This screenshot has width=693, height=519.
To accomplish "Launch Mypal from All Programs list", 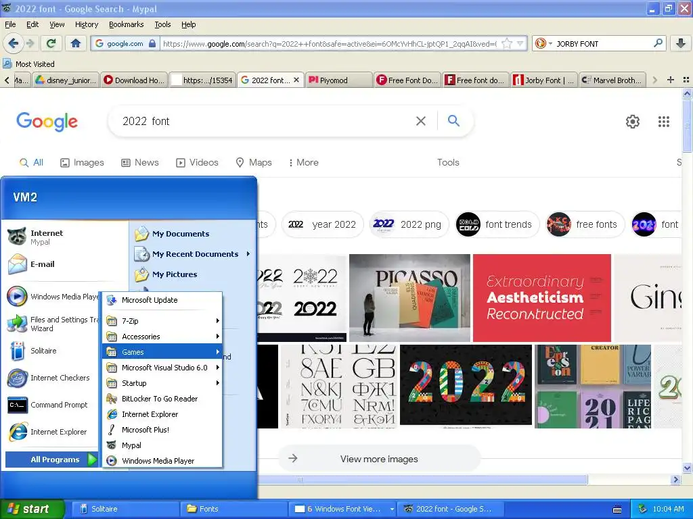I will 162,445.
